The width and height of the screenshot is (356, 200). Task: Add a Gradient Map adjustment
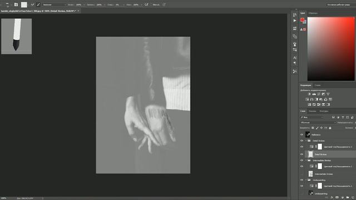pyautogui.click(x=328, y=104)
